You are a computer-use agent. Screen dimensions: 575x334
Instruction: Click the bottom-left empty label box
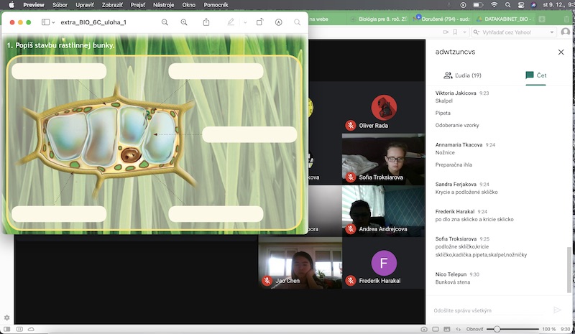click(59, 214)
